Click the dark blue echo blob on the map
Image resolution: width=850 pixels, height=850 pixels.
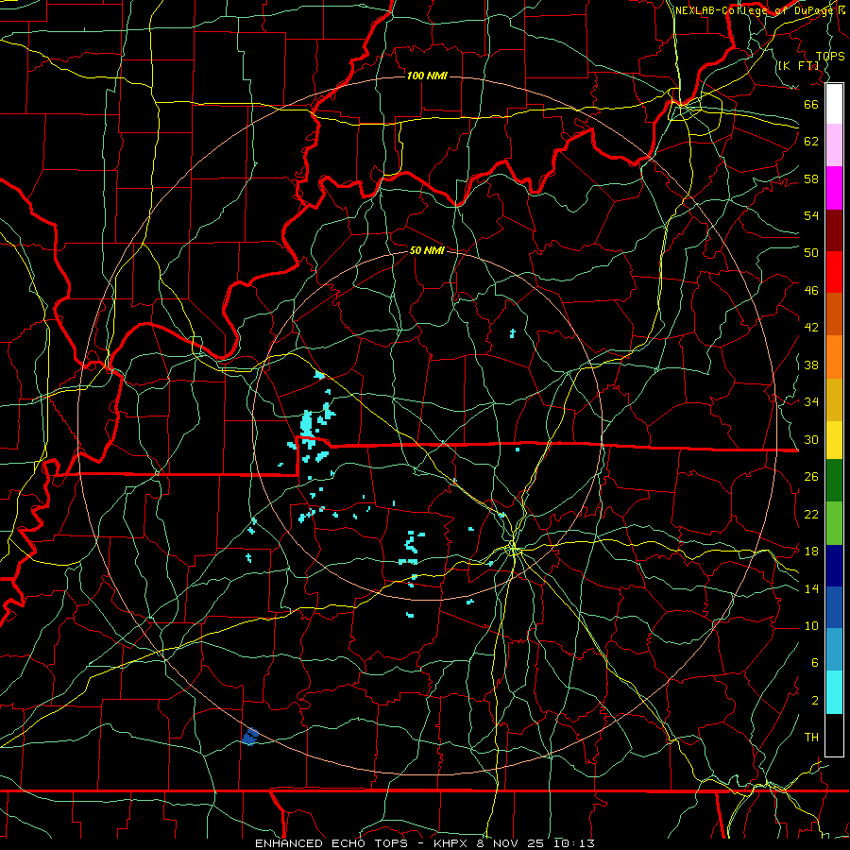click(x=250, y=737)
